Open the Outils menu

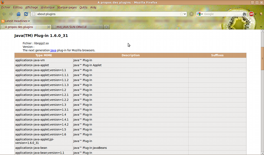pyautogui.click(x=83, y=8)
